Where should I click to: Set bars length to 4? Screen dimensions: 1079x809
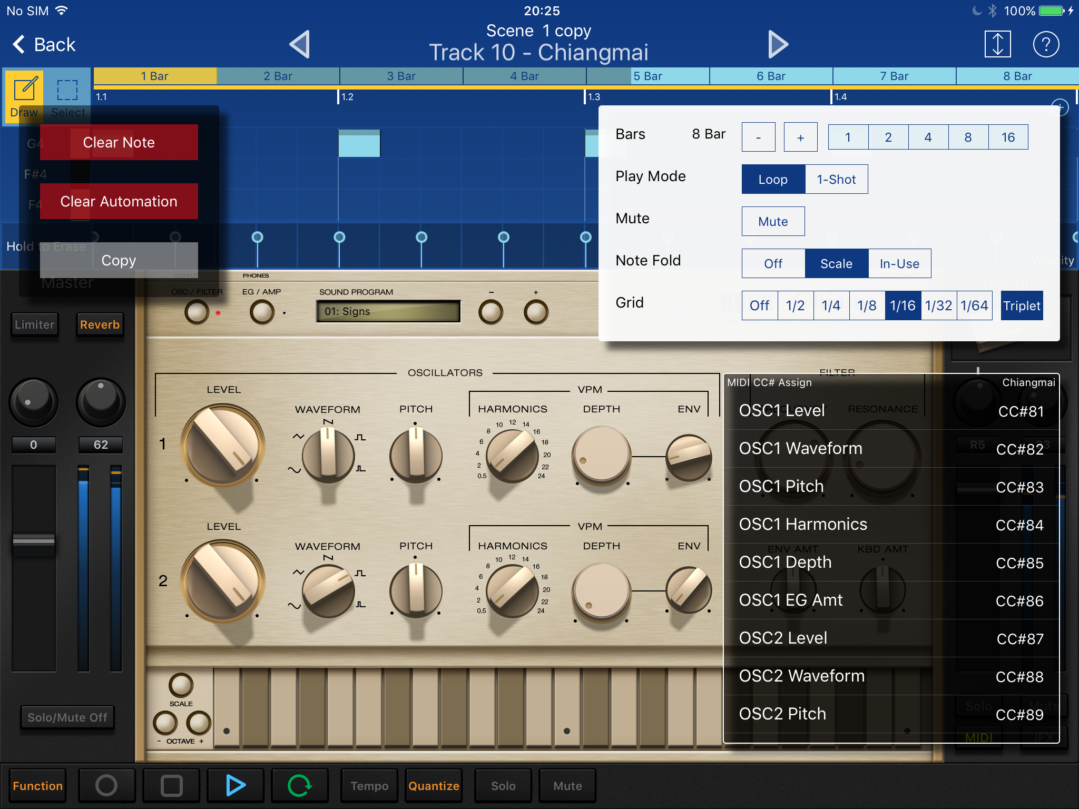pyautogui.click(x=928, y=137)
